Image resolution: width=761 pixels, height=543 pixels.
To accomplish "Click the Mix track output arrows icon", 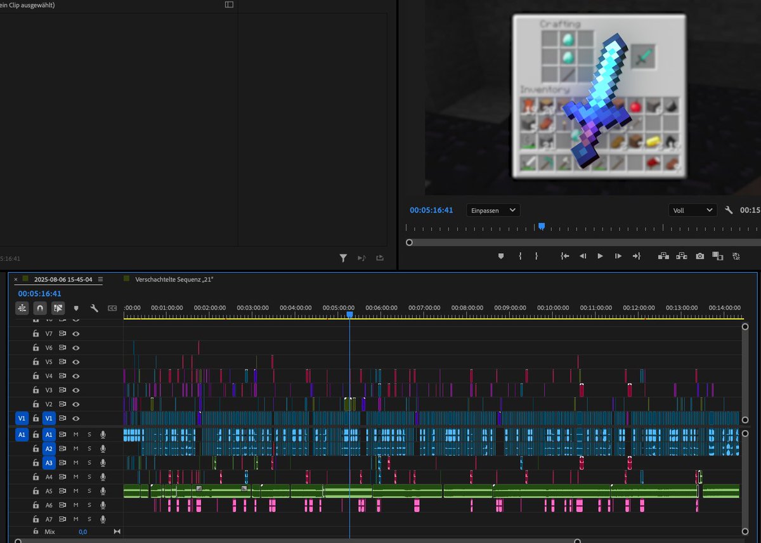I will click(x=117, y=532).
